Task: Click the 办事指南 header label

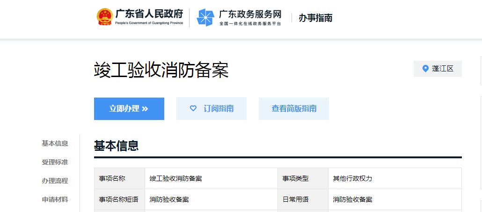Action: pos(315,18)
